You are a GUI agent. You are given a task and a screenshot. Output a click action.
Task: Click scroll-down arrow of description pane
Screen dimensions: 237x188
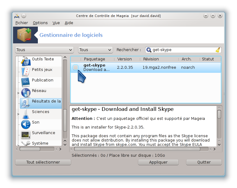click(x=219, y=145)
